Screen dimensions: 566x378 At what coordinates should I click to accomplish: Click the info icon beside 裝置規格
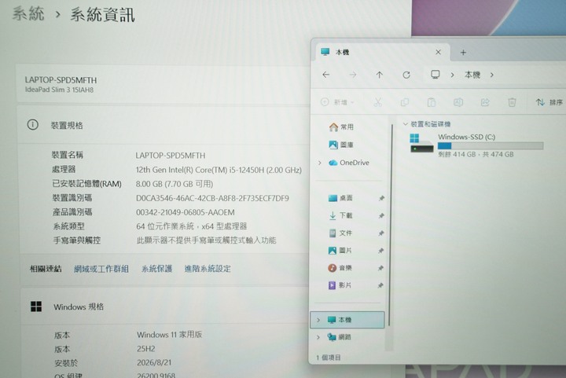pyautogui.click(x=32, y=125)
